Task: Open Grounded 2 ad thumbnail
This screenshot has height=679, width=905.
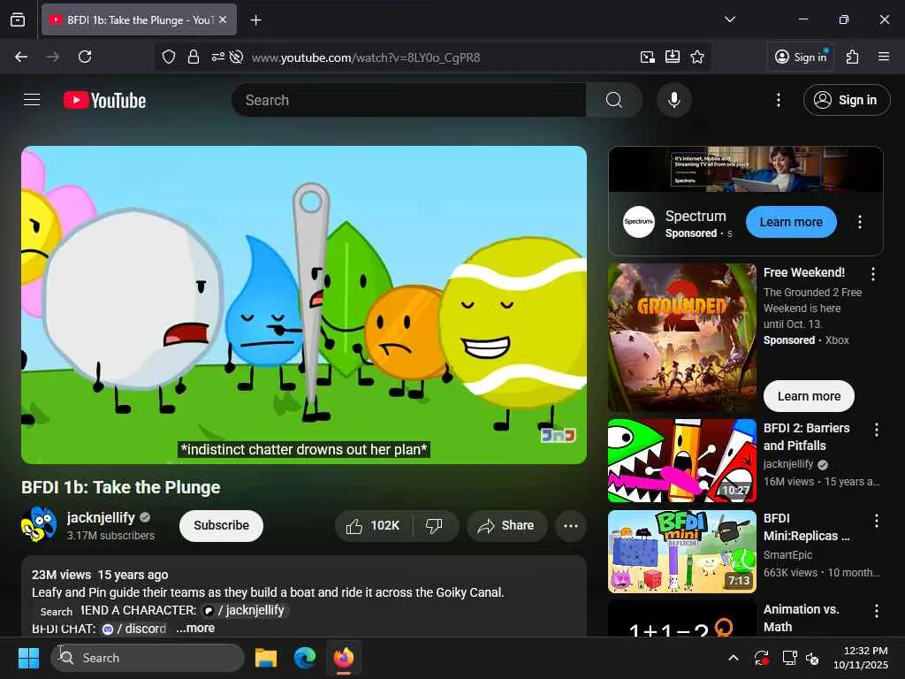Action: tap(681, 337)
